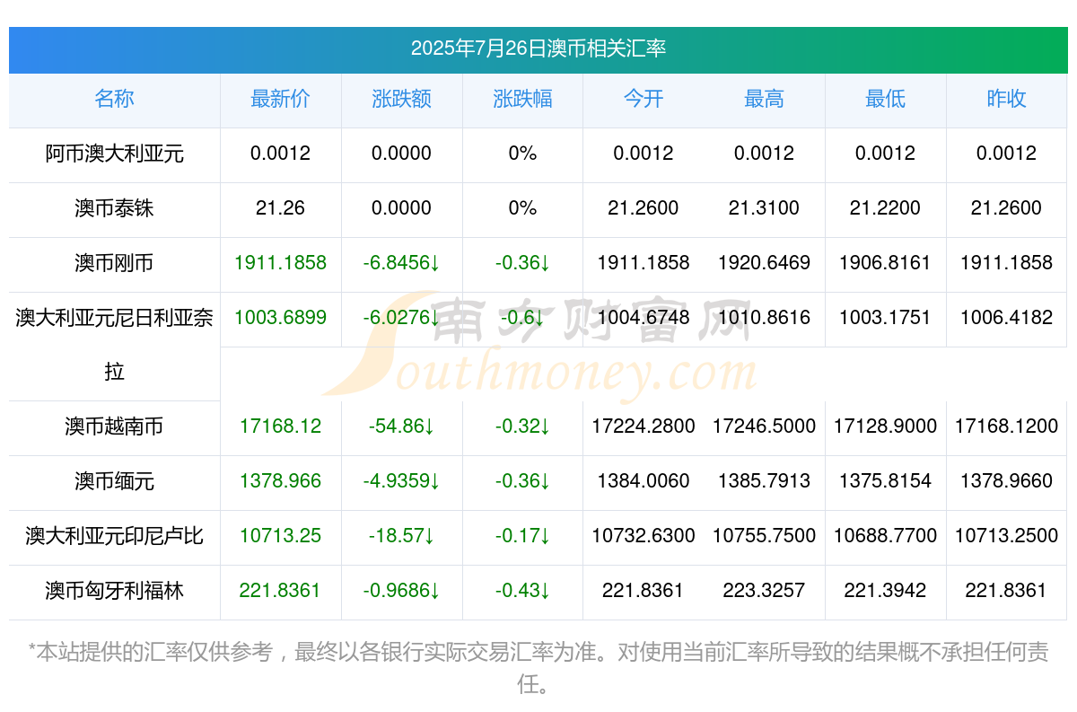Select 澳币泰铢 low value 21.2200

pos(885,208)
